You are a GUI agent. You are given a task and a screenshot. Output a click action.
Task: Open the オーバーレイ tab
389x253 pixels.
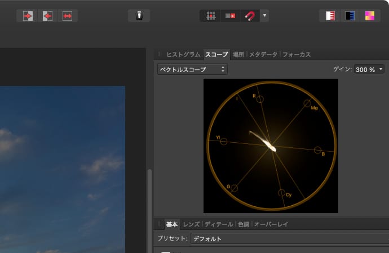[271, 224]
